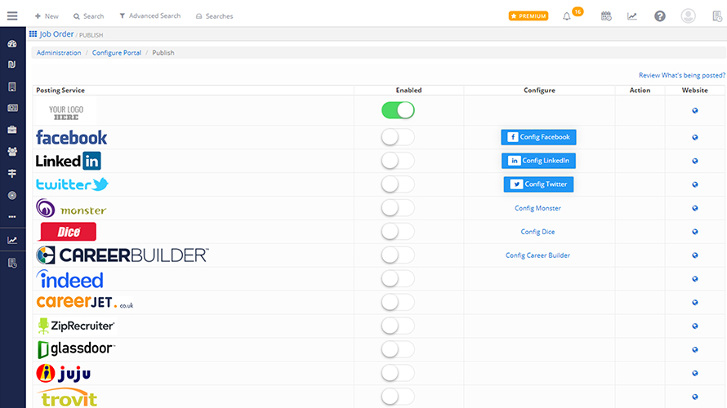Open the notifications bell
The height and width of the screenshot is (408, 727).
click(x=567, y=16)
